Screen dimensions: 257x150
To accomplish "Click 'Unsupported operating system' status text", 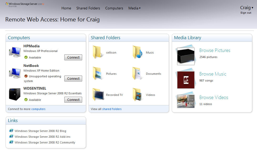I will click(43, 78).
